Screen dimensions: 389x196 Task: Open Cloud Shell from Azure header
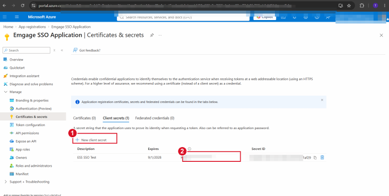[283, 17]
